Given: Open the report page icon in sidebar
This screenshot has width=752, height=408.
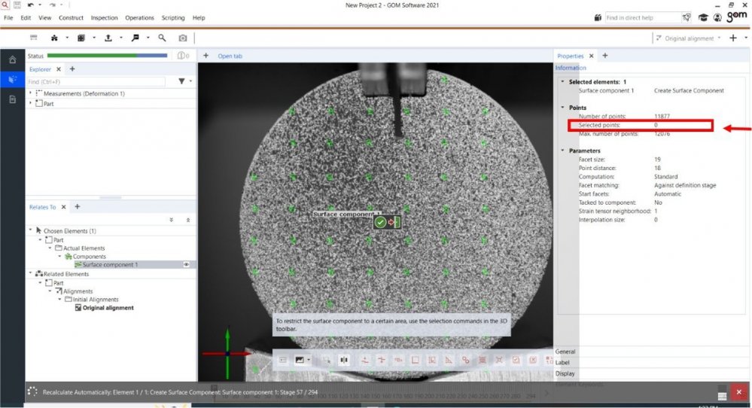Looking at the screenshot, I should tap(11, 99).
